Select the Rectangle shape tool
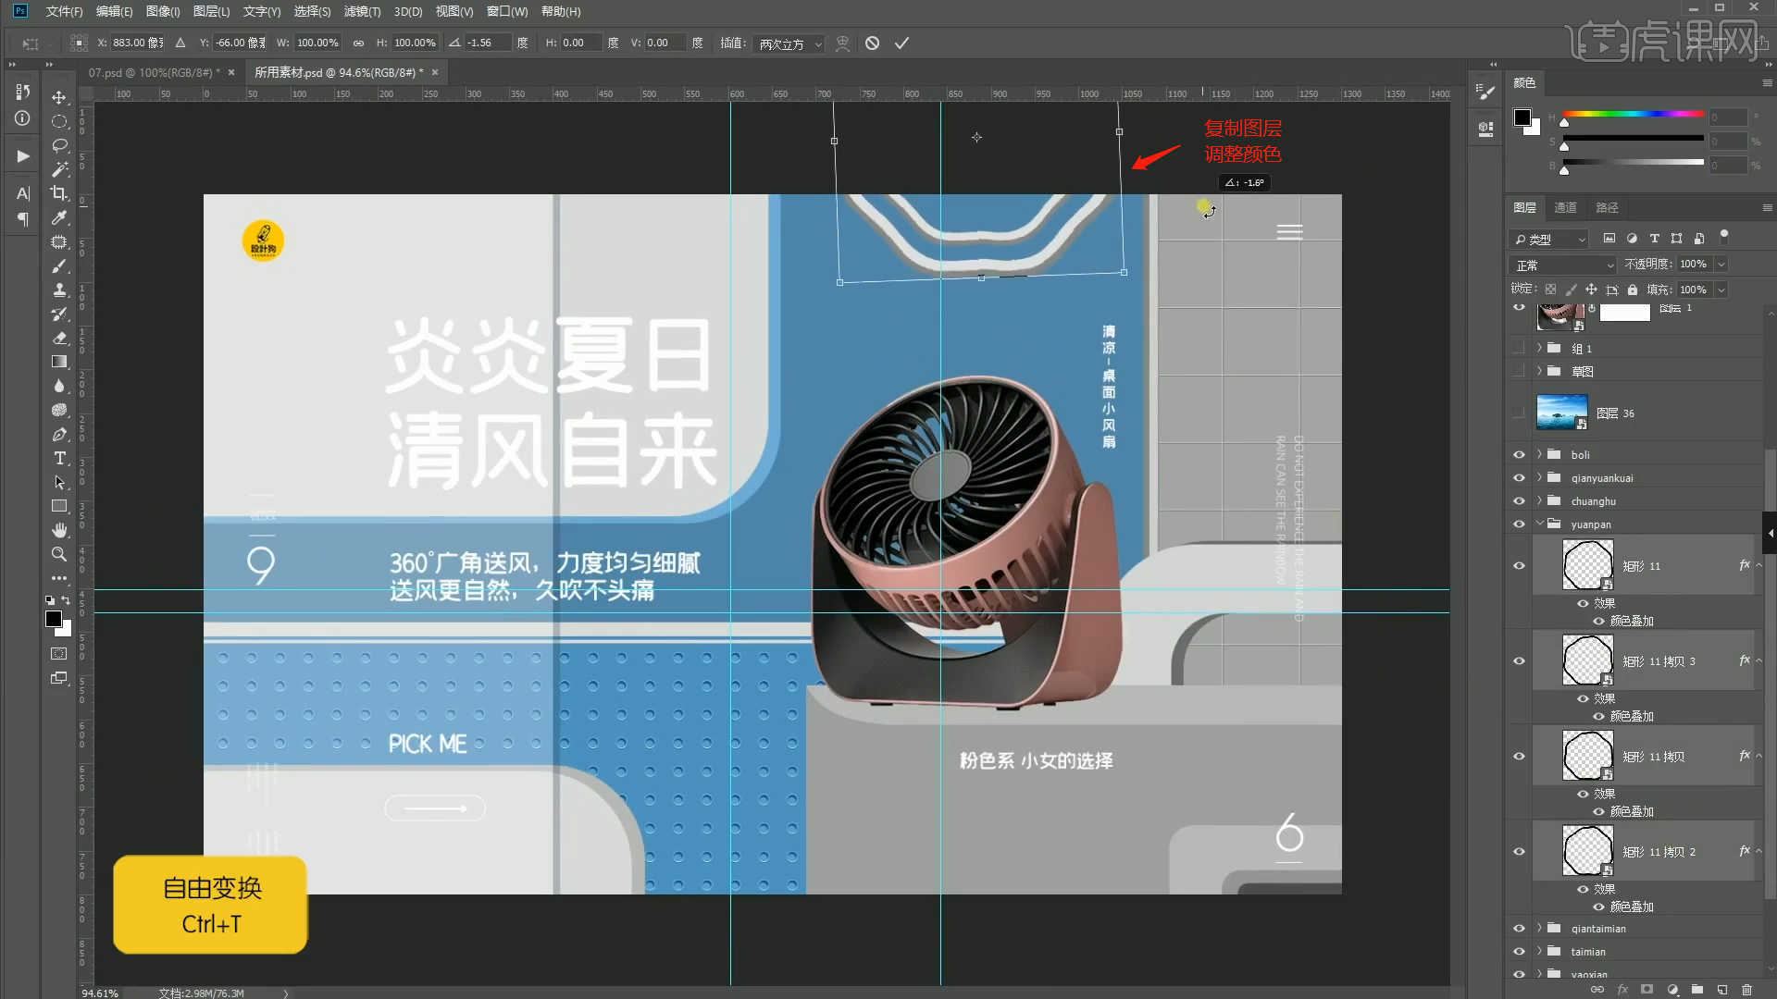Screen dimensions: 1777x999 [59, 506]
